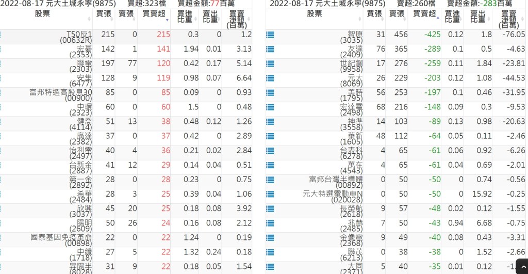Open the list icon for 神準 (3558)

point(270,122)
